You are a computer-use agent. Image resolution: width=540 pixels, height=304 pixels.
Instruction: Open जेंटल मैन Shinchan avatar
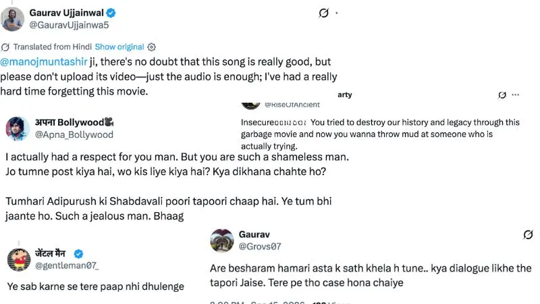19,259
